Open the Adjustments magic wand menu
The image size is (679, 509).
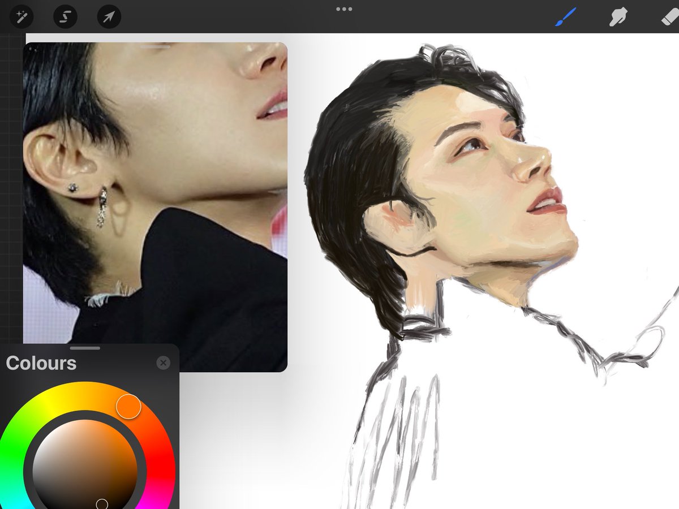click(x=22, y=16)
